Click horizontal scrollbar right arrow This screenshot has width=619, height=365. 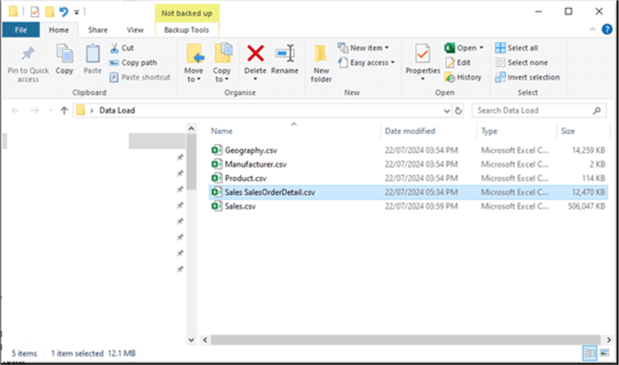click(608, 340)
